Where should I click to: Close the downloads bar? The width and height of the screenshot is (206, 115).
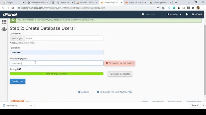click(x=203, y=105)
